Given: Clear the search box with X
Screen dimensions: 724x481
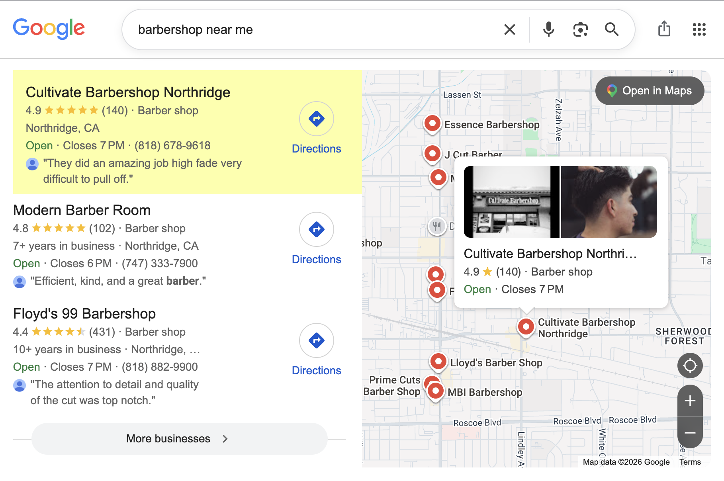Looking at the screenshot, I should [x=509, y=29].
